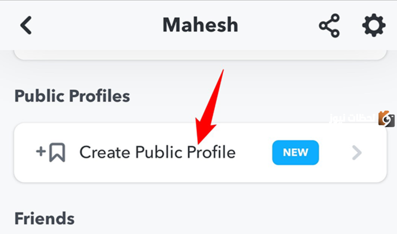397x234 pixels.
Task: Click the plus sign next to the bookmark
Action: (x=41, y=151)
